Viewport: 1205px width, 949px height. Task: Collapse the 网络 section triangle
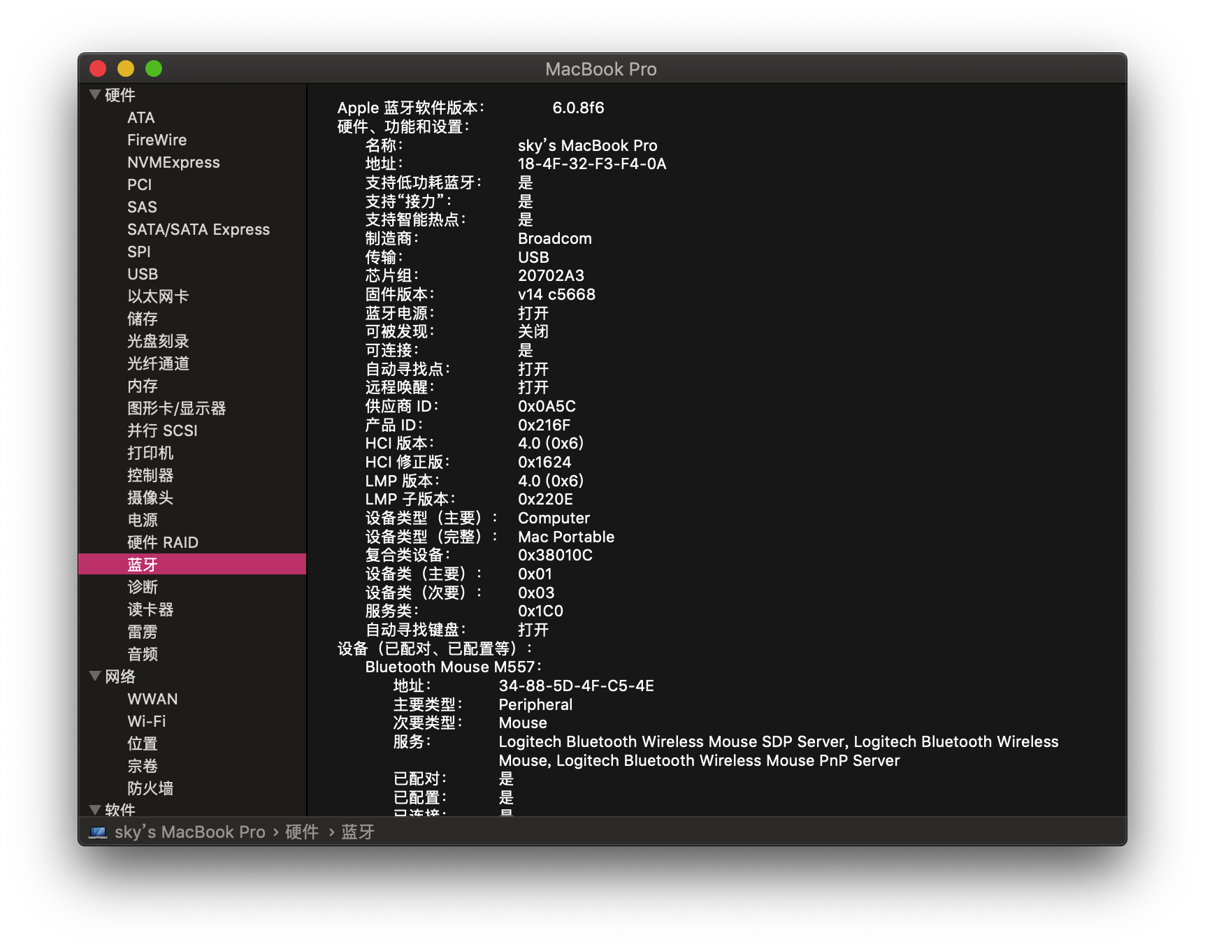(x=95, y=676)
